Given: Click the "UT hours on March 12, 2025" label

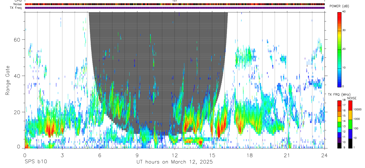Looking at the screenshot, I should tap(174, 162).
